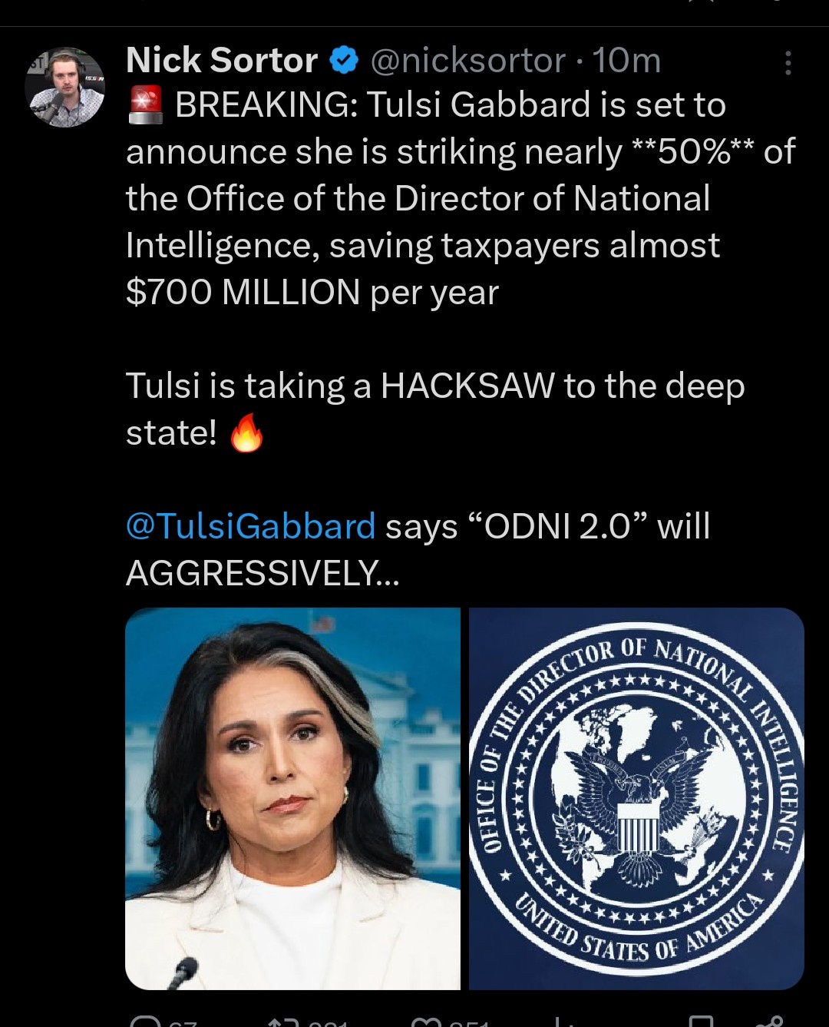Image resolution: width=829 pixels, height=1027 pixels.
Task: Open Nick Sortor's profile picture
Action: [x=64, y=88]
